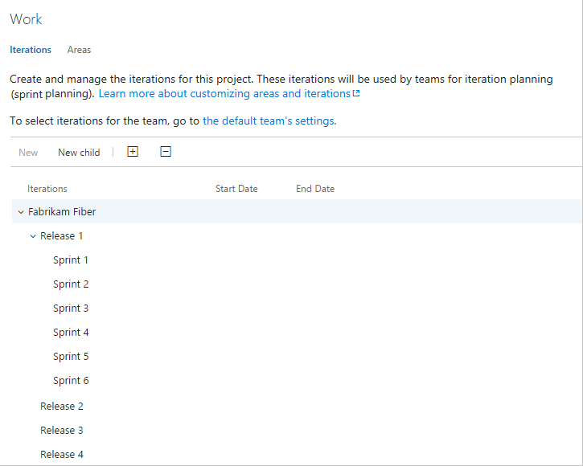The height and width of the screenshot is (466, 583).
Task: Collapse the Release 1 chevron
Action: (x=33, y=236)
